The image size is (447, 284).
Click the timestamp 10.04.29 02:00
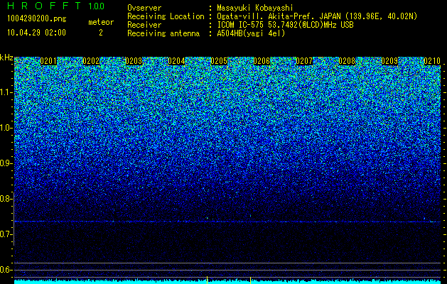click(x=36, y=33)
